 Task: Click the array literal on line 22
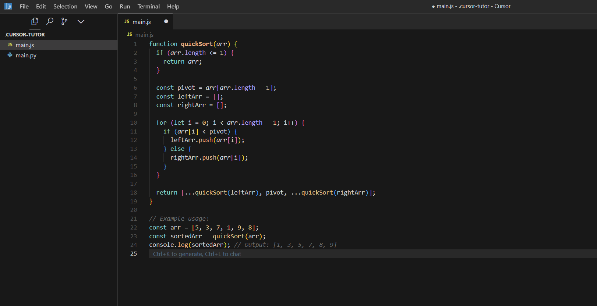[223, 227]
